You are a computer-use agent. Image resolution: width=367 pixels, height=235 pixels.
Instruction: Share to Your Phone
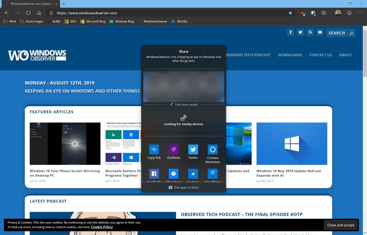coord(213,175)
